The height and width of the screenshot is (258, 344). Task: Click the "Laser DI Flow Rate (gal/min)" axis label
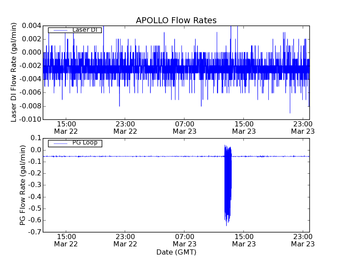pyautogui.click(x=14, y=72)
